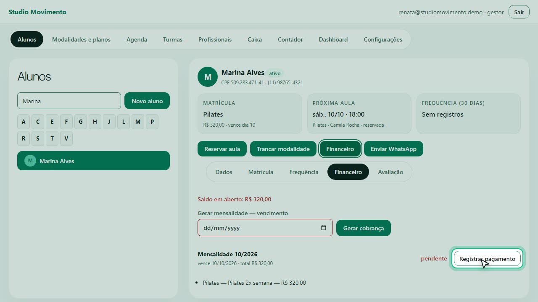Image resolution: width=538 pixels, height=302 pixels.
Task: Open the Configurações tab
Action: tap(383, 39)
